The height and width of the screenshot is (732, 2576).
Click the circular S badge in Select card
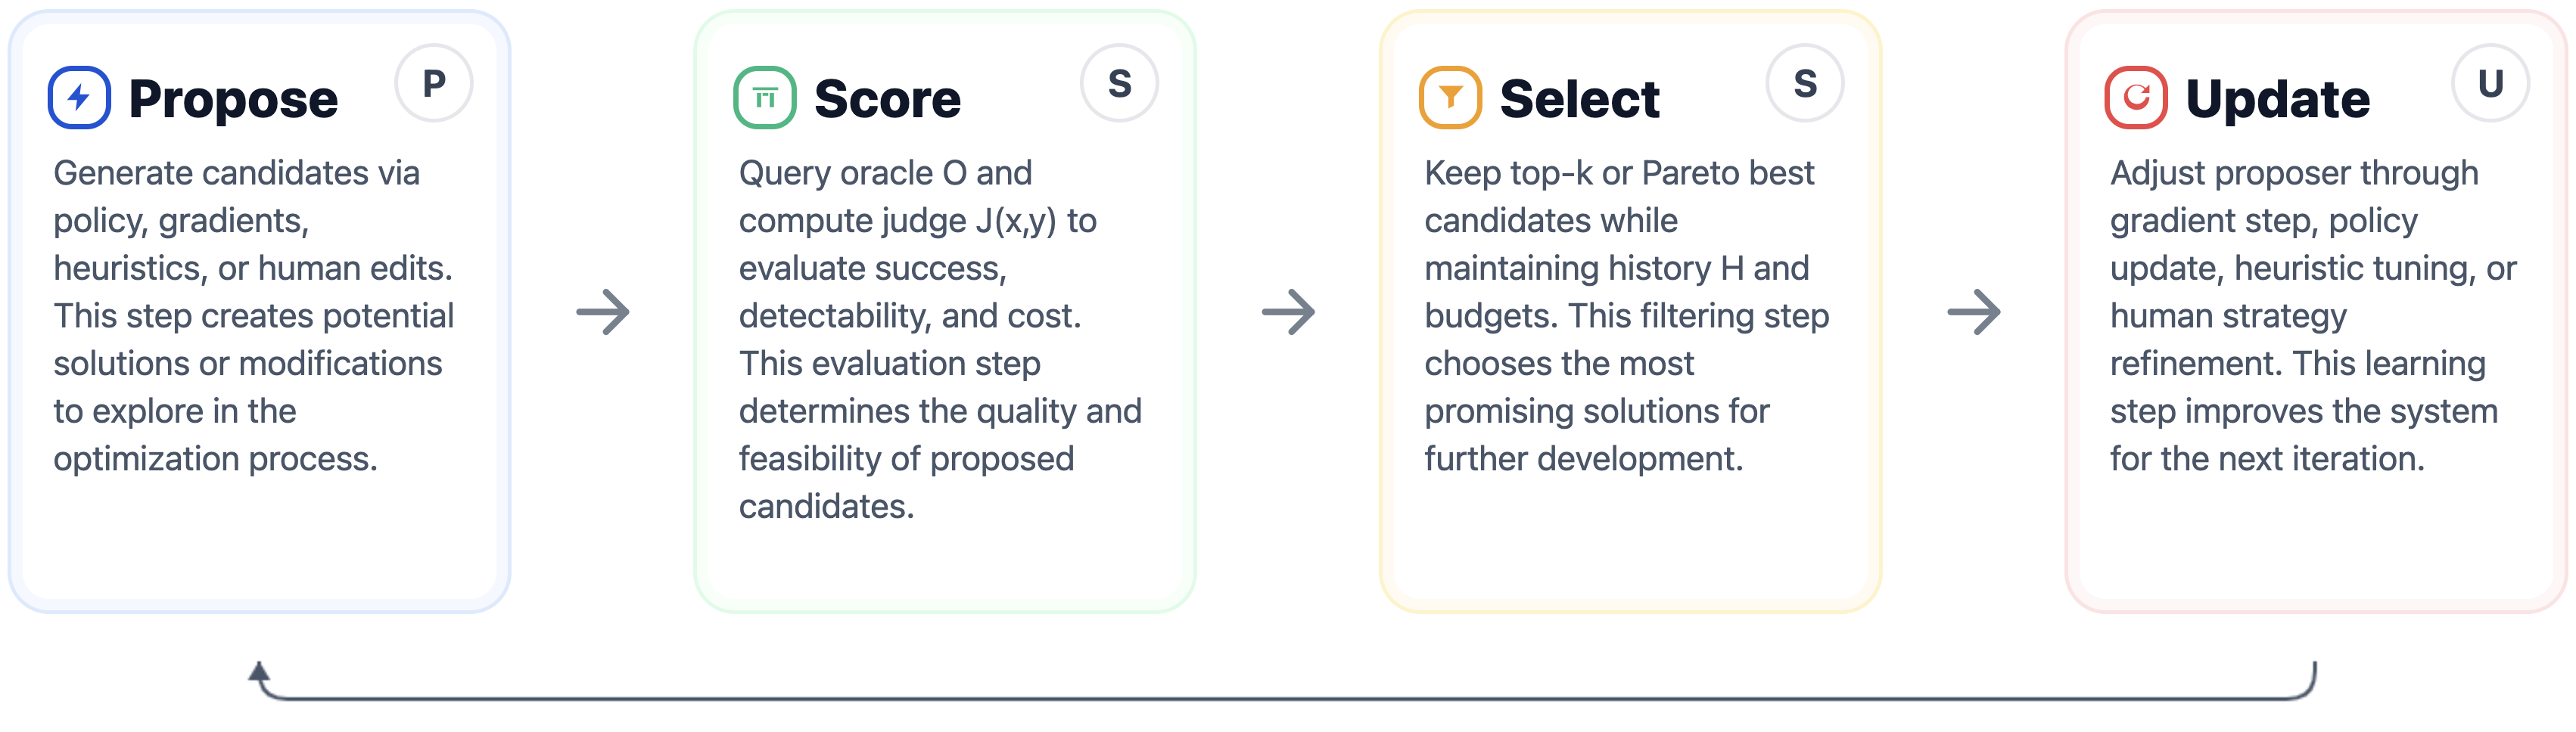[1805, 84]
